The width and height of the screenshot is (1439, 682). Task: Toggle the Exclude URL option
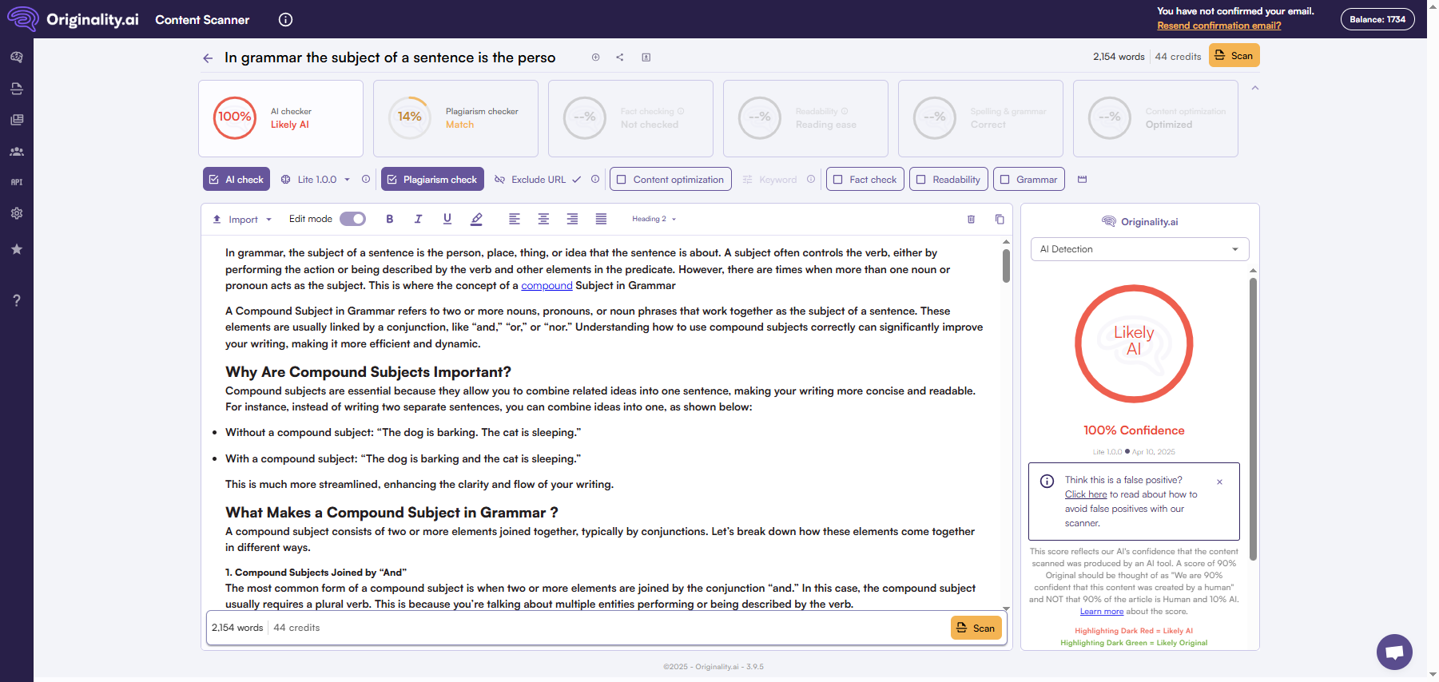[x=538, y=180]
